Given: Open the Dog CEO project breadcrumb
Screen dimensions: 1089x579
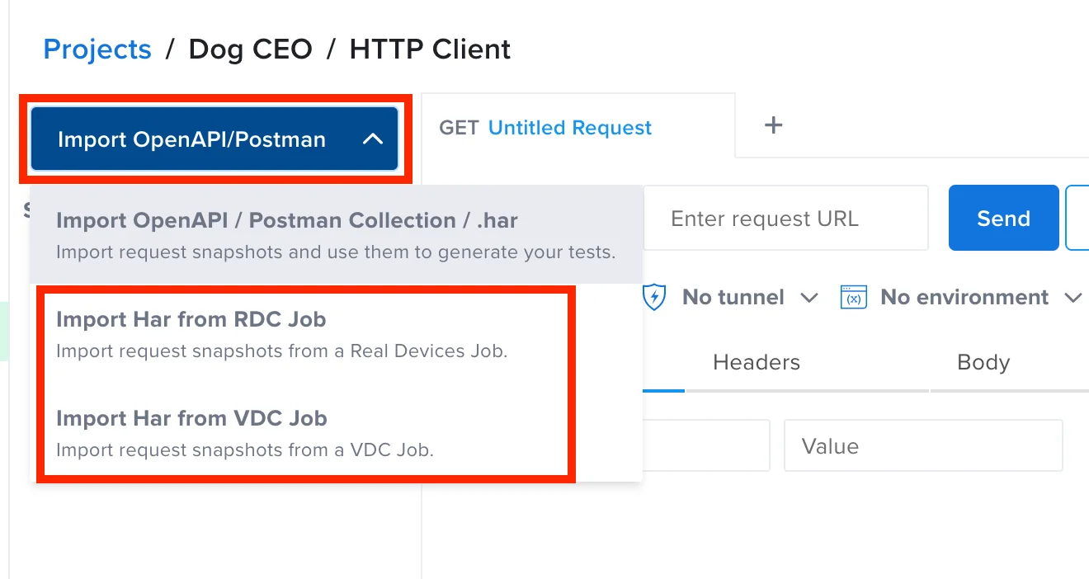Looking at the screenshot, I should pos(250,49).
